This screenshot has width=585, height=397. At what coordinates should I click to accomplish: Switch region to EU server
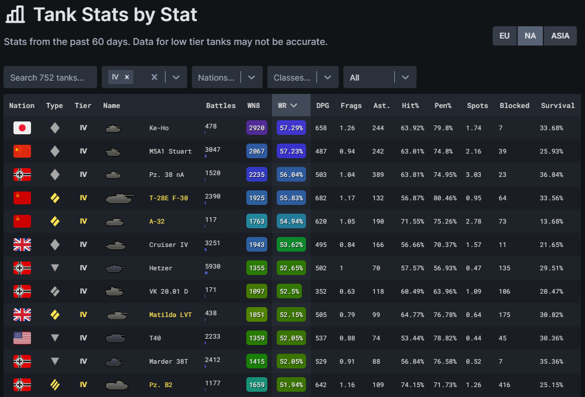click(x=504, y=36)
